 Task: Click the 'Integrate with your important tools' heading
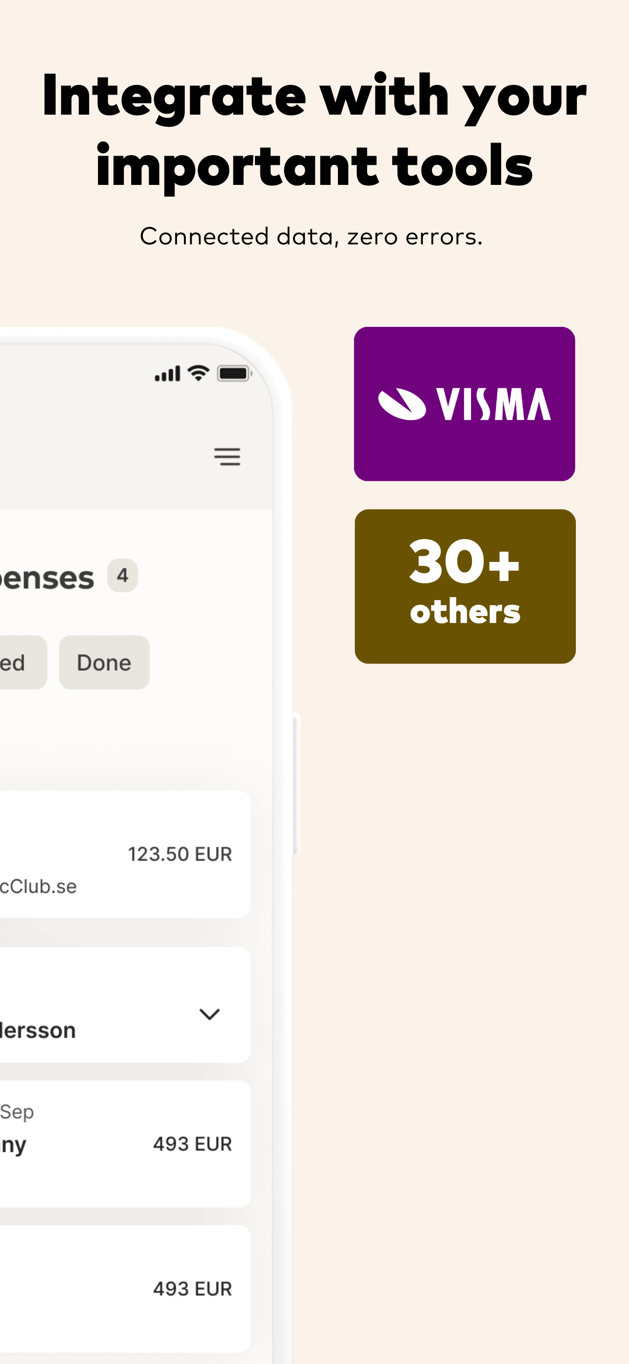click(x=314, y=130)
